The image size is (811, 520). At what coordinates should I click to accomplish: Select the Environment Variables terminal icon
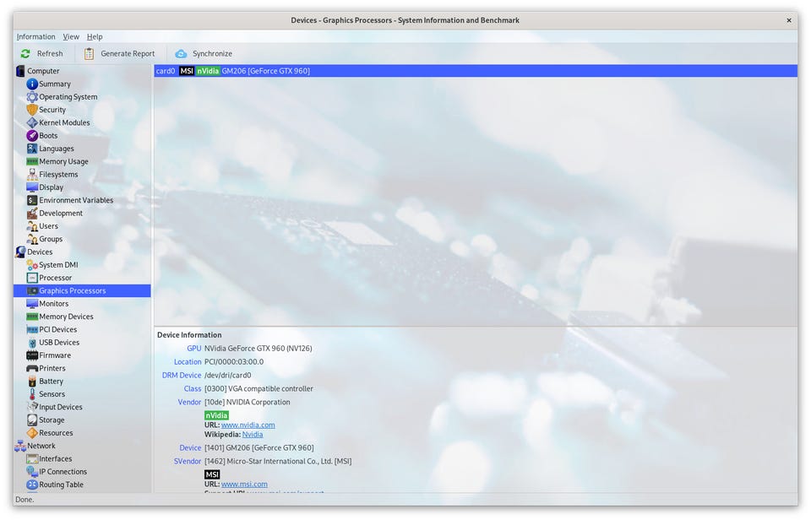pos(32,200)
